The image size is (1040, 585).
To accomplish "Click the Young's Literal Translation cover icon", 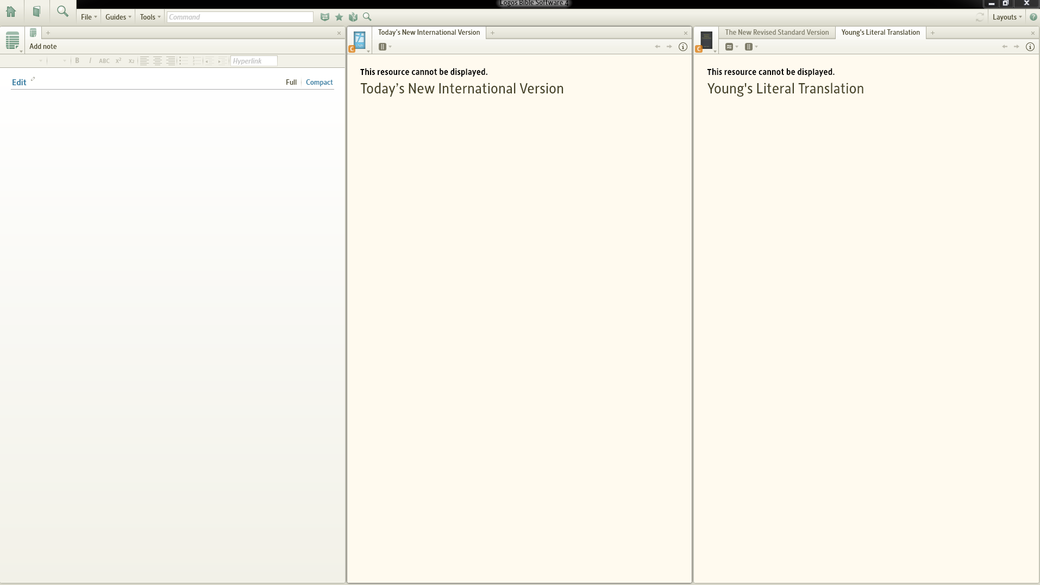I will pyautogui.click(x=706, y=40).
